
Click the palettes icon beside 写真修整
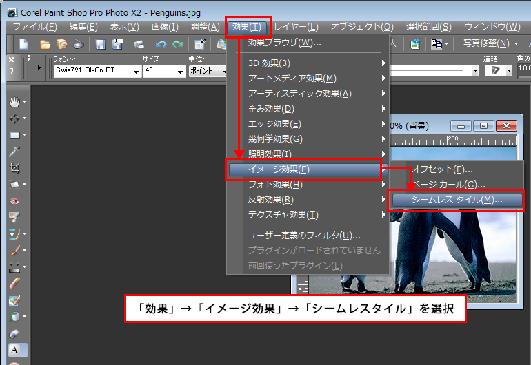437,43
